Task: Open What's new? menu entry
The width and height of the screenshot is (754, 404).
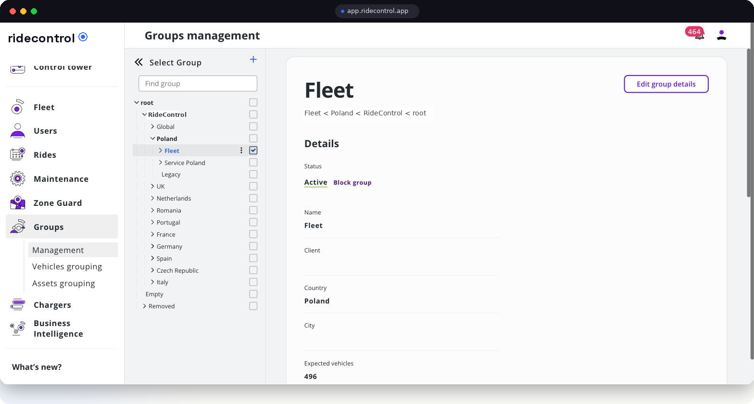Action: point(37,367)
